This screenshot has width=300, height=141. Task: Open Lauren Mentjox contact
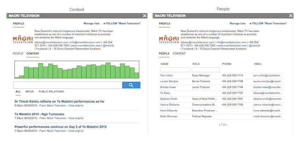(x=169, y=81)
